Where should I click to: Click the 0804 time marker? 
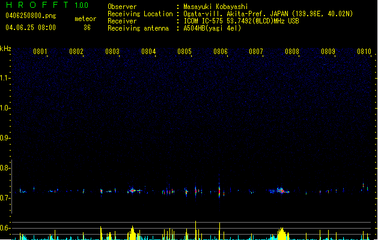coord(148,52)
